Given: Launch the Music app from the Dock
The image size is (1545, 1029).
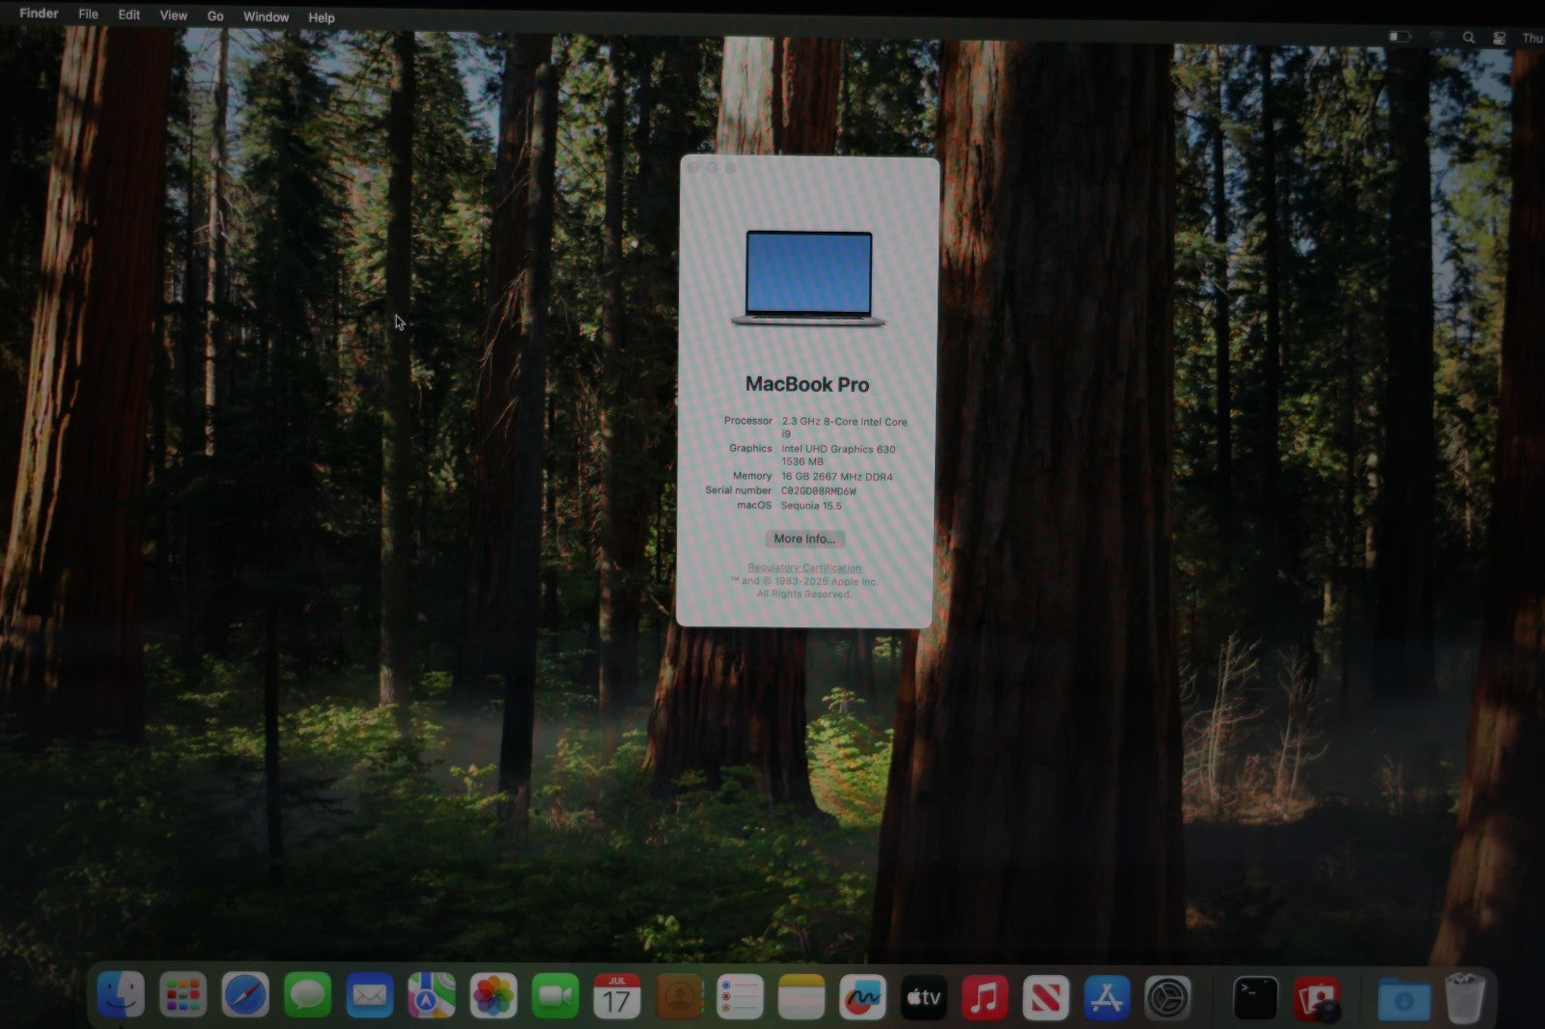Looking at the screenshot, I should (985, 997).
